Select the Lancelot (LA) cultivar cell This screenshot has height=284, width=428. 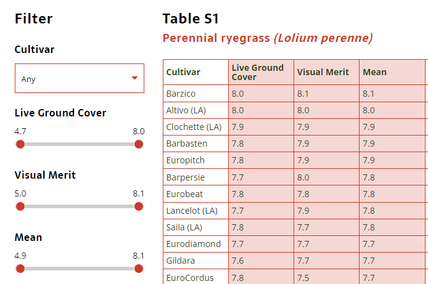(195, 211)
